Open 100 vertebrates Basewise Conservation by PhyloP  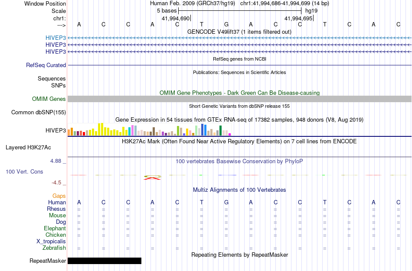coord(239,161)
